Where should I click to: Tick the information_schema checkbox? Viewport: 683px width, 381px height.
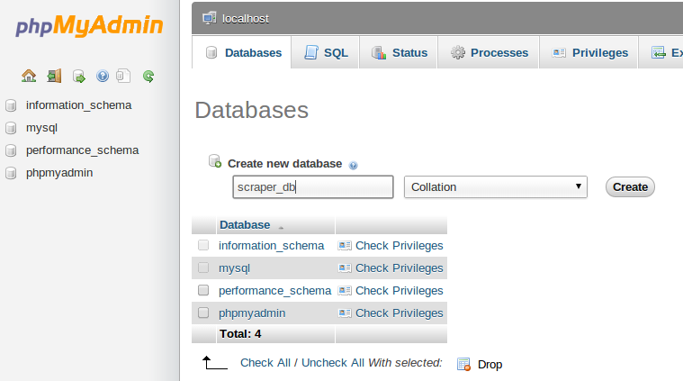203,245
